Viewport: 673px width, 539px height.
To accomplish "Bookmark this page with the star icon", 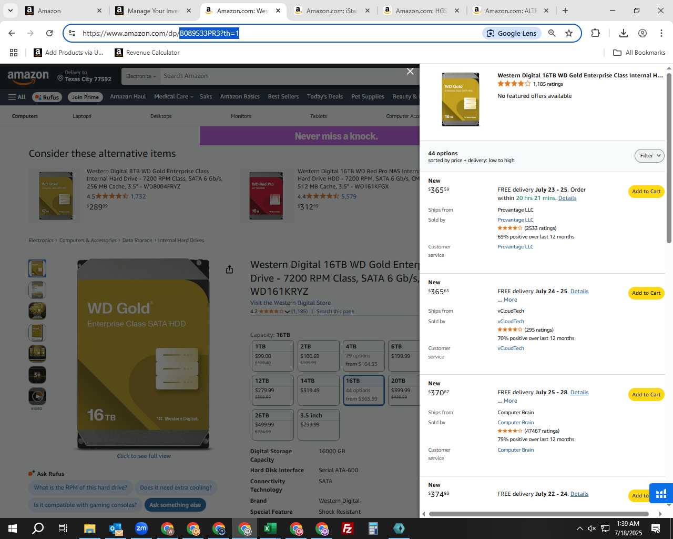I will coord(569,33).
